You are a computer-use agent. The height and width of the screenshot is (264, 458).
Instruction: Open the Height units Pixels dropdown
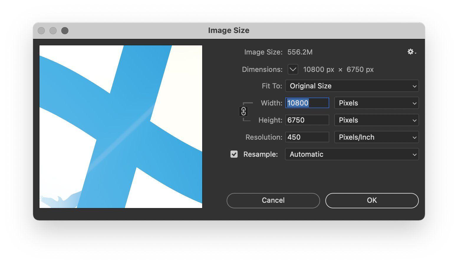376,120
